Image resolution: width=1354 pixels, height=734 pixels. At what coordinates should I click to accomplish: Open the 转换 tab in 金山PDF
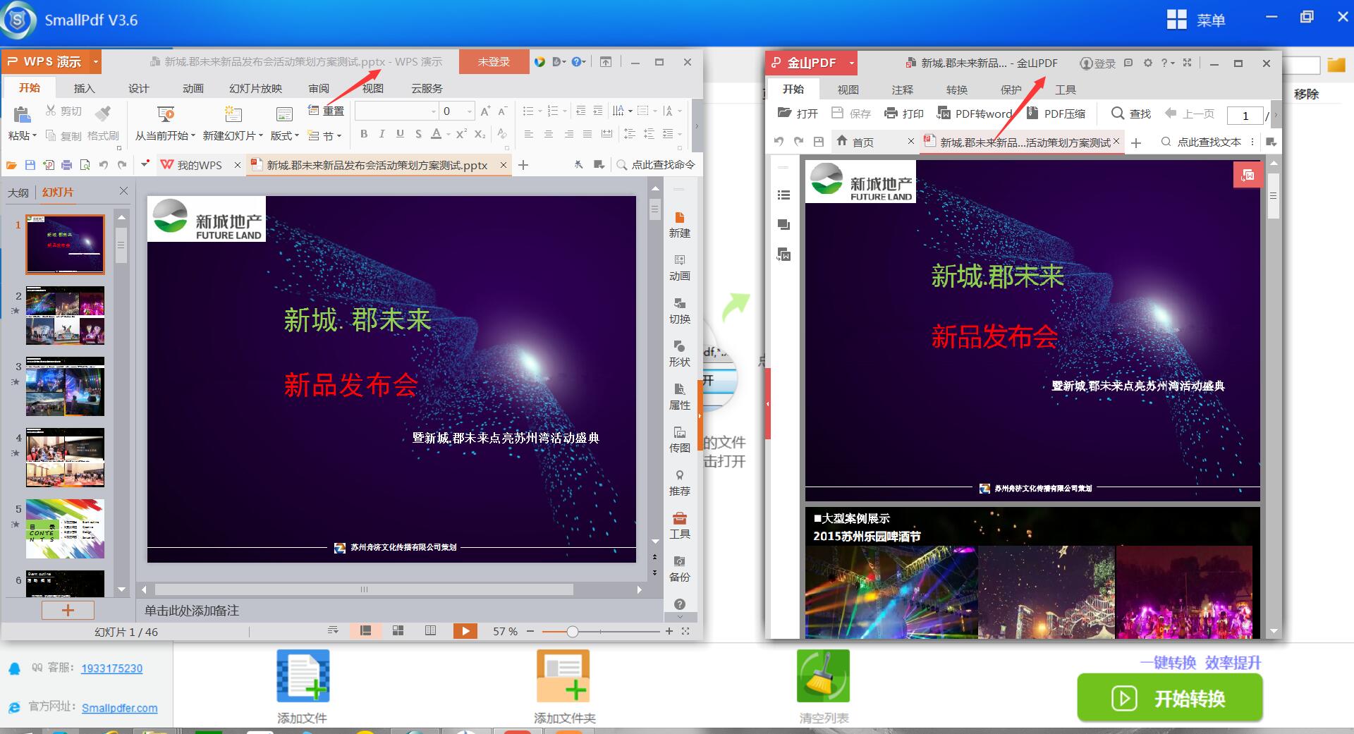point(957,90)
